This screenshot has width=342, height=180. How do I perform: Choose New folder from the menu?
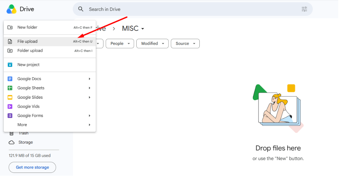[50, 27]
